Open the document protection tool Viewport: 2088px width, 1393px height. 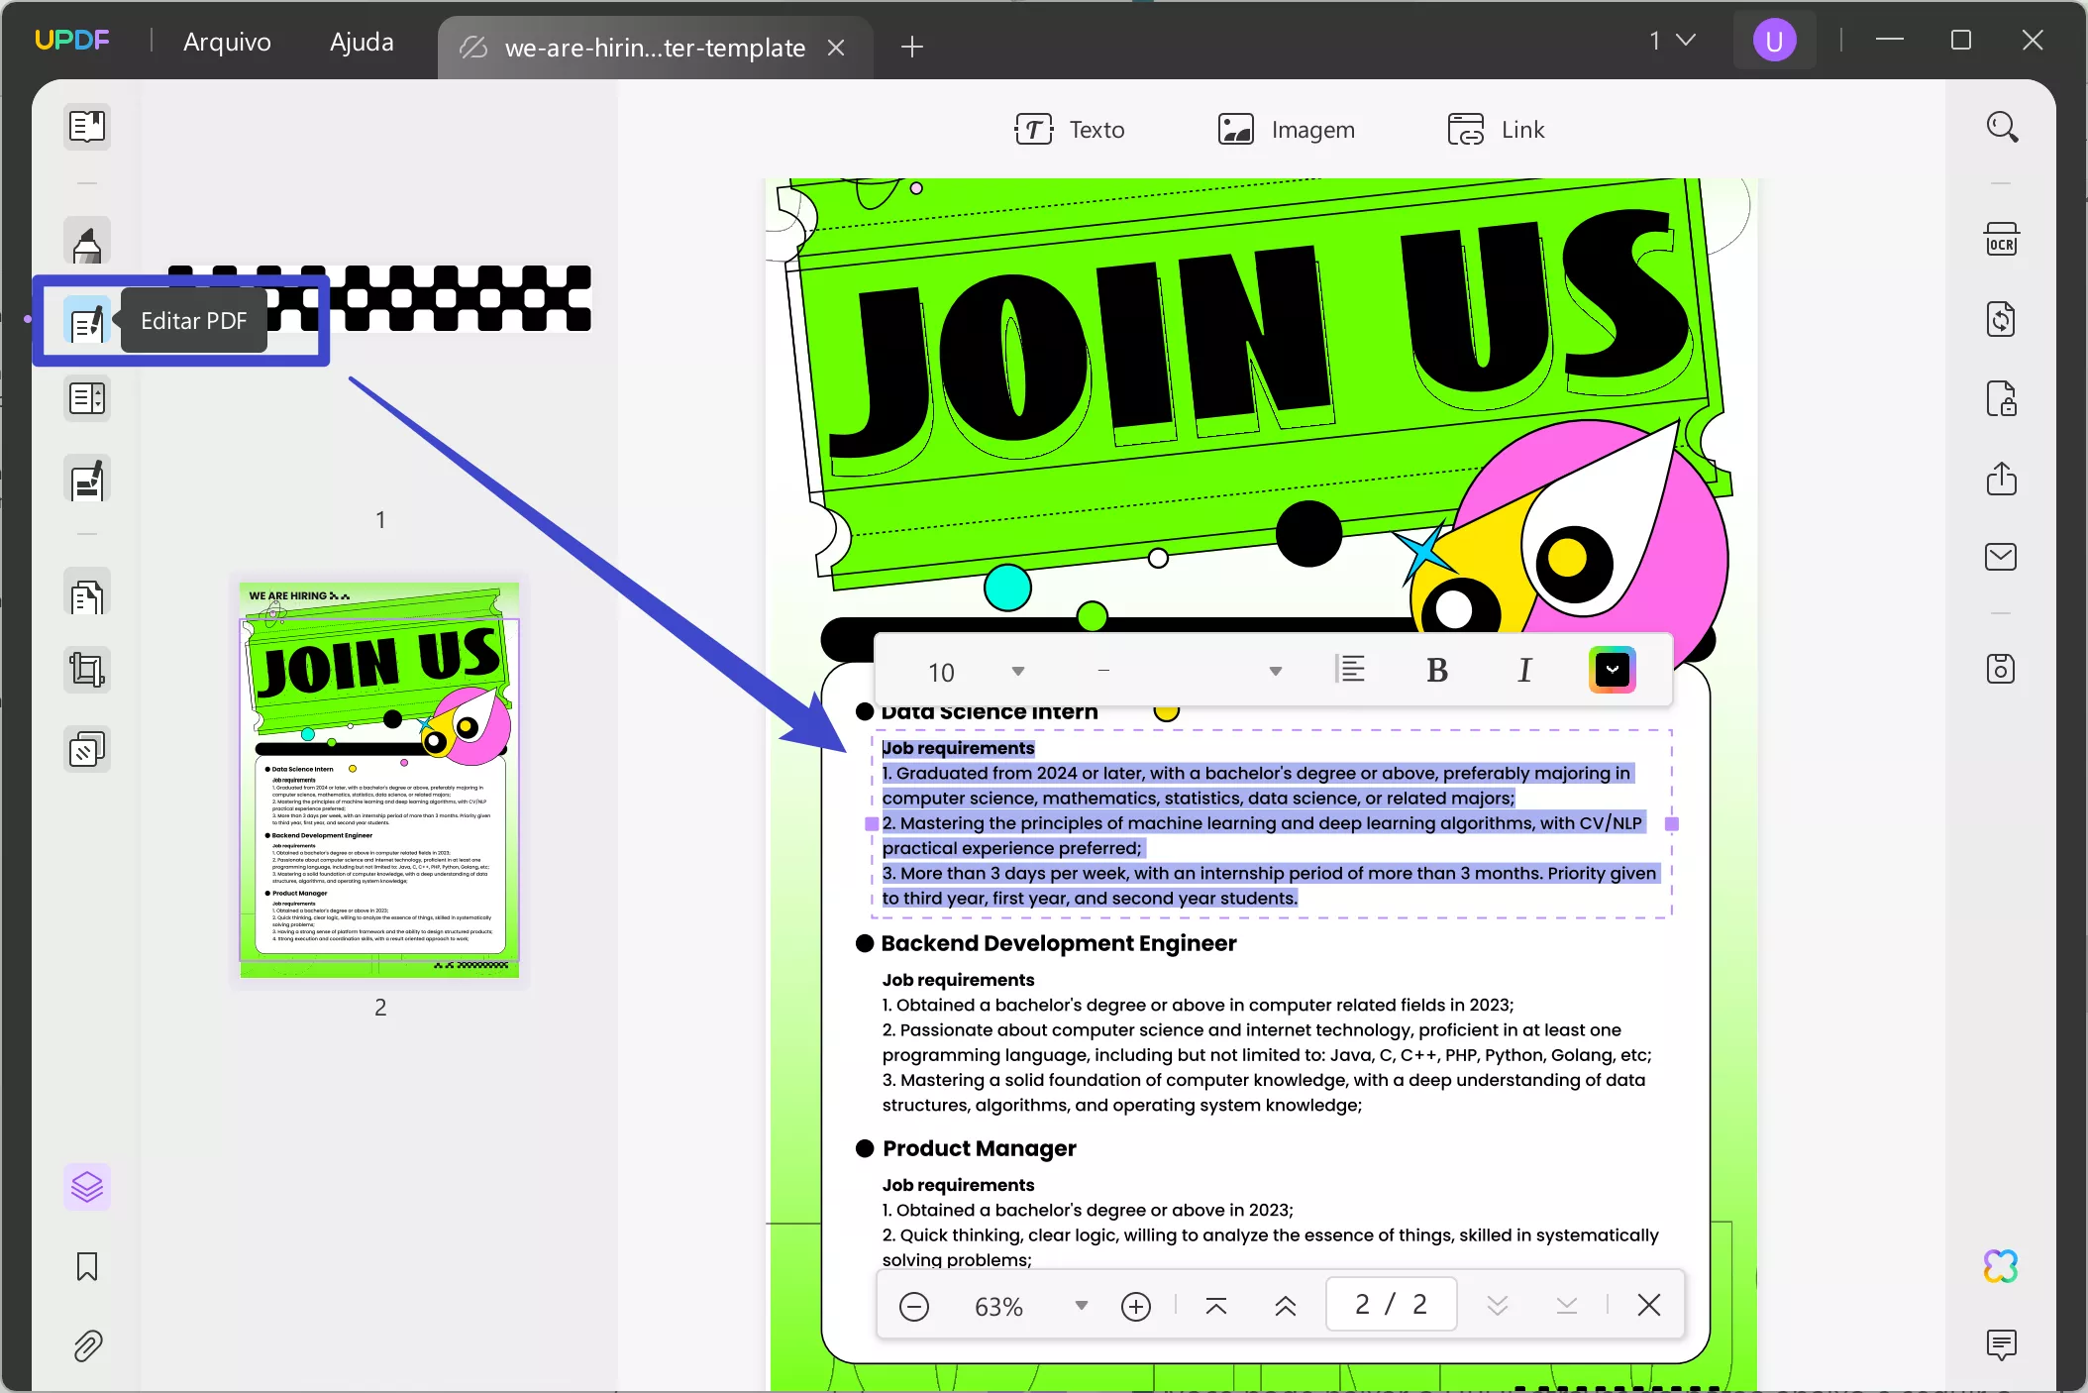pyautogui.click(x=2002, y=399)
